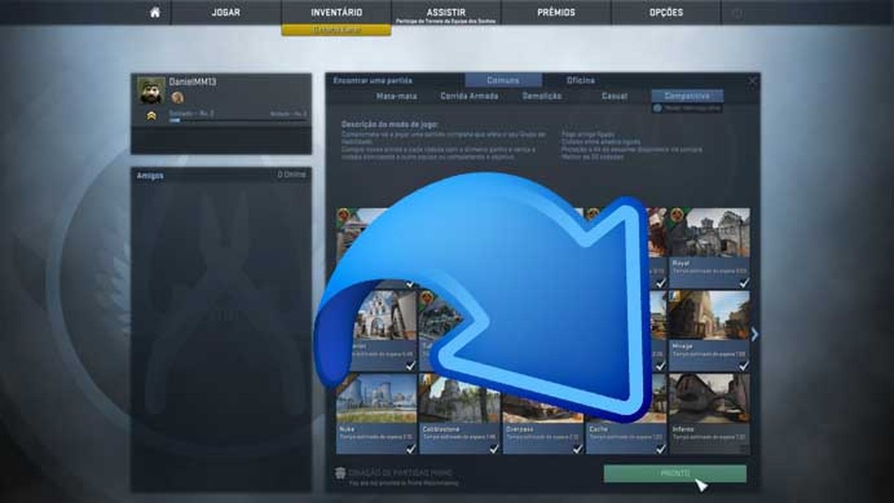Toggle the checkbox below Competitivo tab
894x503 pixels.
(x=658, y=108)
